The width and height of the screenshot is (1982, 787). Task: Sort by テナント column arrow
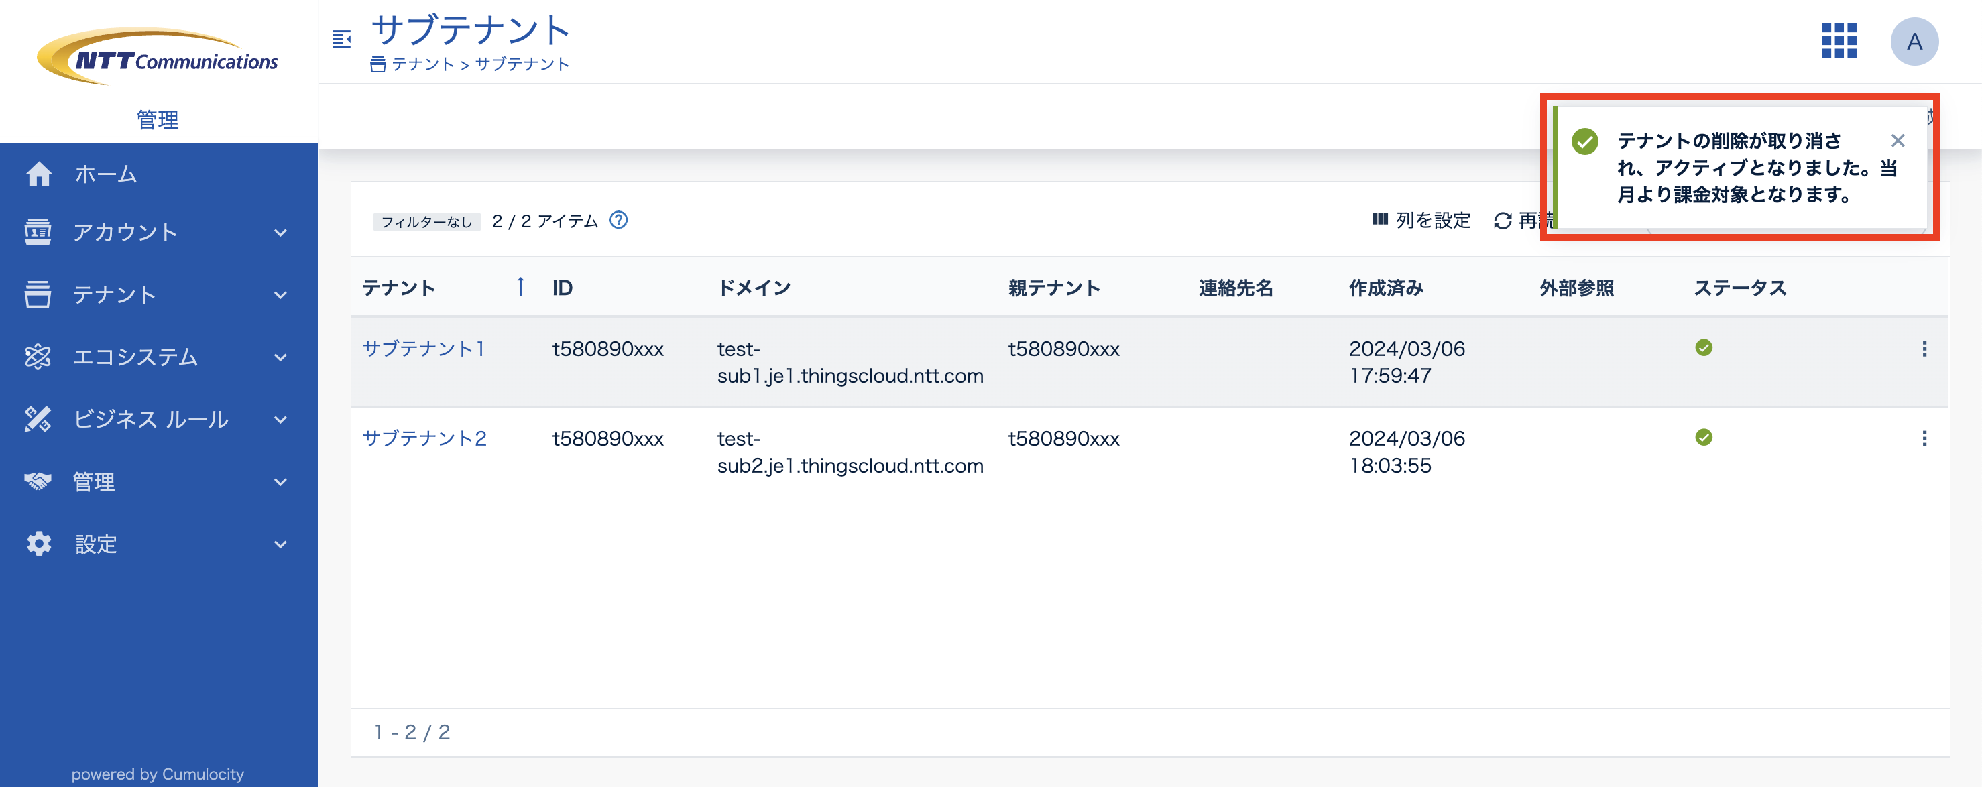(x=520, y=287)
